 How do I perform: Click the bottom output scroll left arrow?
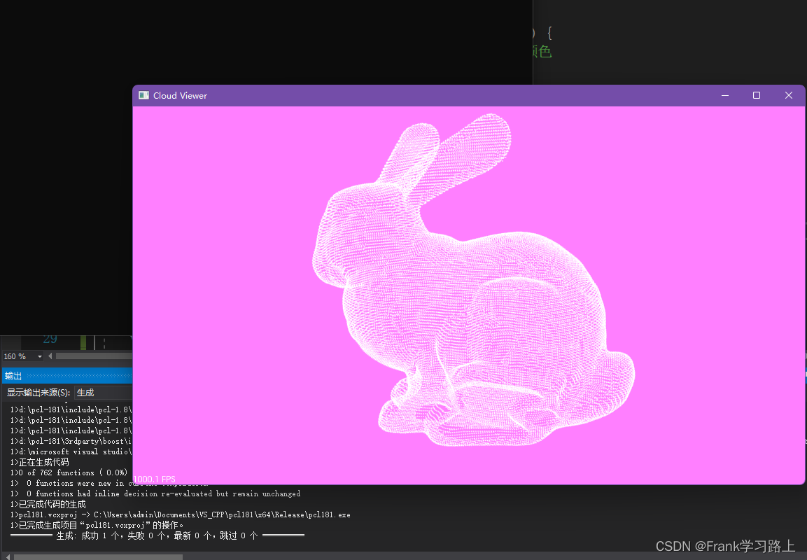(7, 556)
